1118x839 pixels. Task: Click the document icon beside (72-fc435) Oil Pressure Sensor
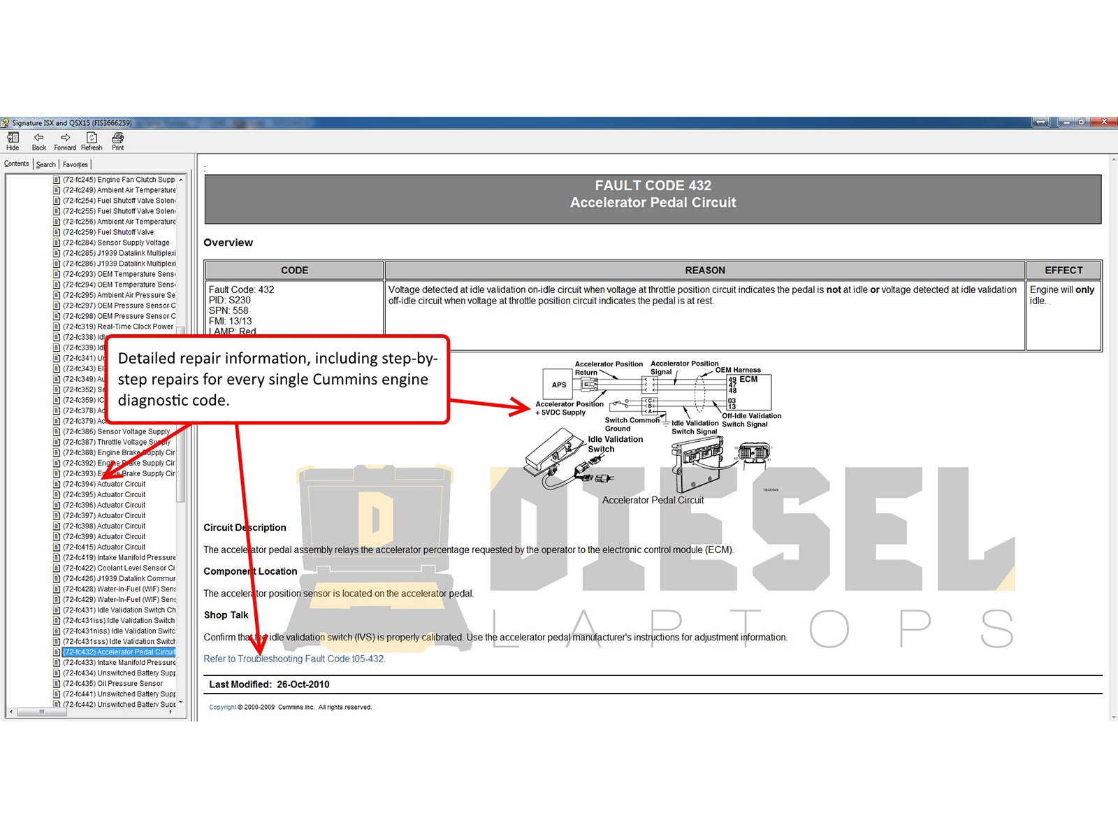point(56,683)
